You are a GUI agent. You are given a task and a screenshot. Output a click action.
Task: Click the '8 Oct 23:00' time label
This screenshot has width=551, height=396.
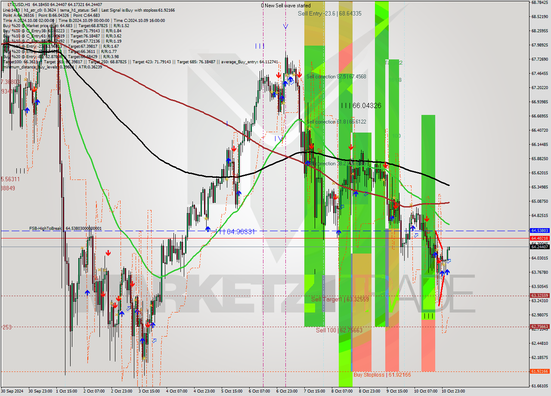coord(370,391)
